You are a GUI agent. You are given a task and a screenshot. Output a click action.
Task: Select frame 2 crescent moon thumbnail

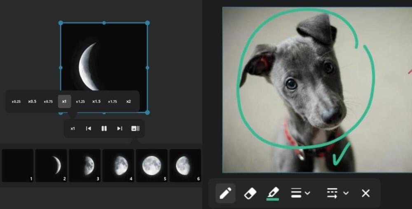point(51,165)
